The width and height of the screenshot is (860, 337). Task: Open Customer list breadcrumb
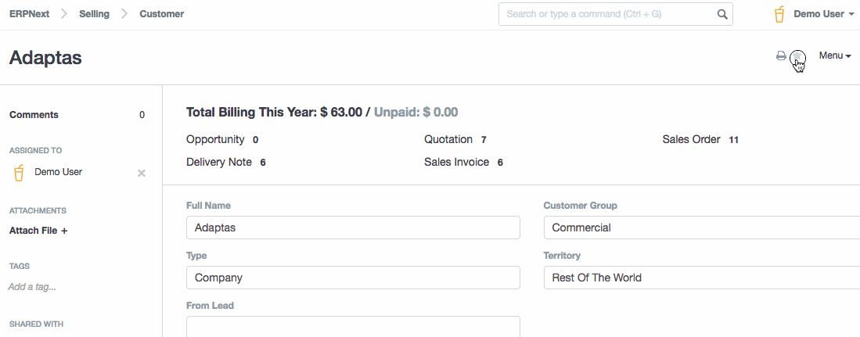click(x=162, y=14)
